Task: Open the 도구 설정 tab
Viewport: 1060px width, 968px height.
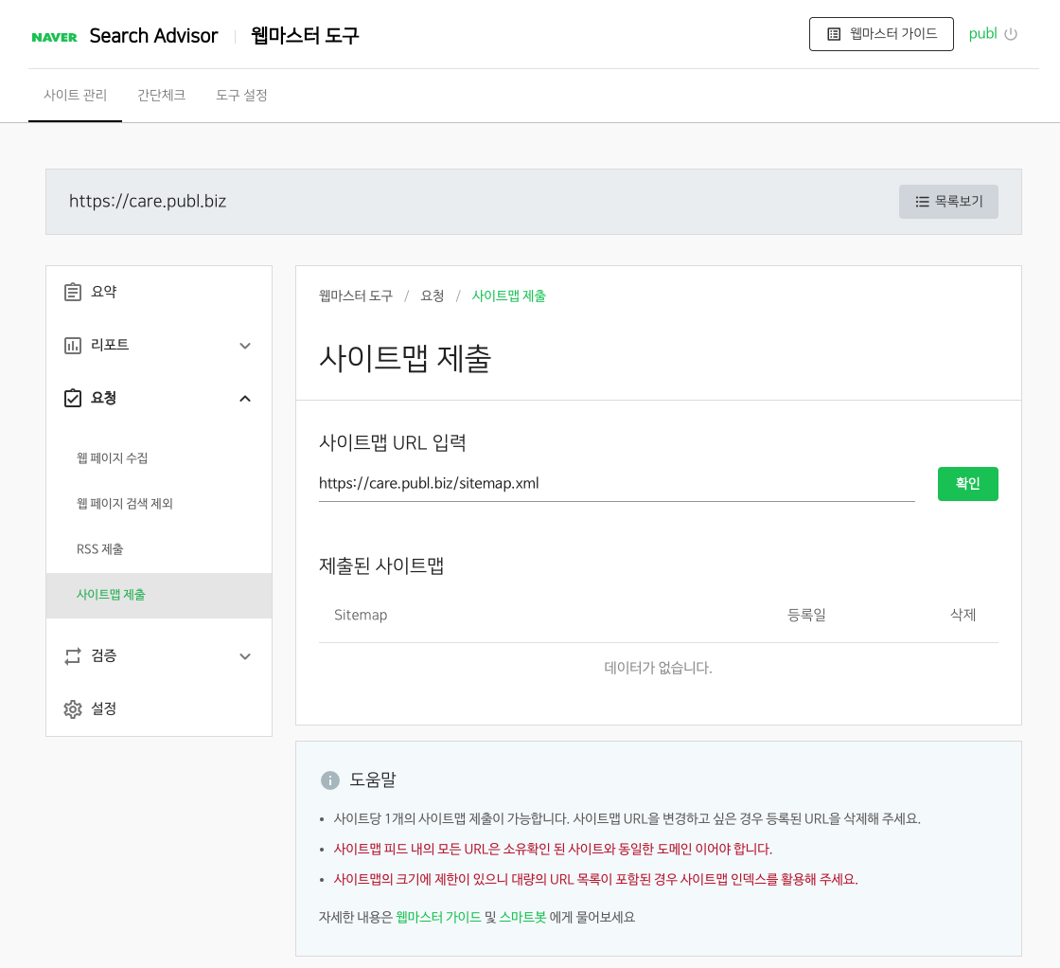Action: [240, 96]
